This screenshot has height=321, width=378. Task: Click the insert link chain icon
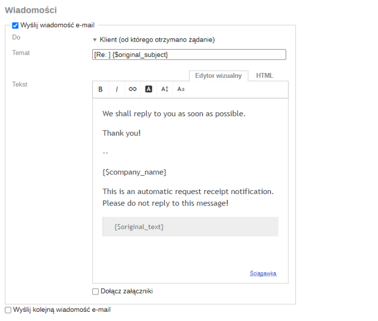coord(132,89)
